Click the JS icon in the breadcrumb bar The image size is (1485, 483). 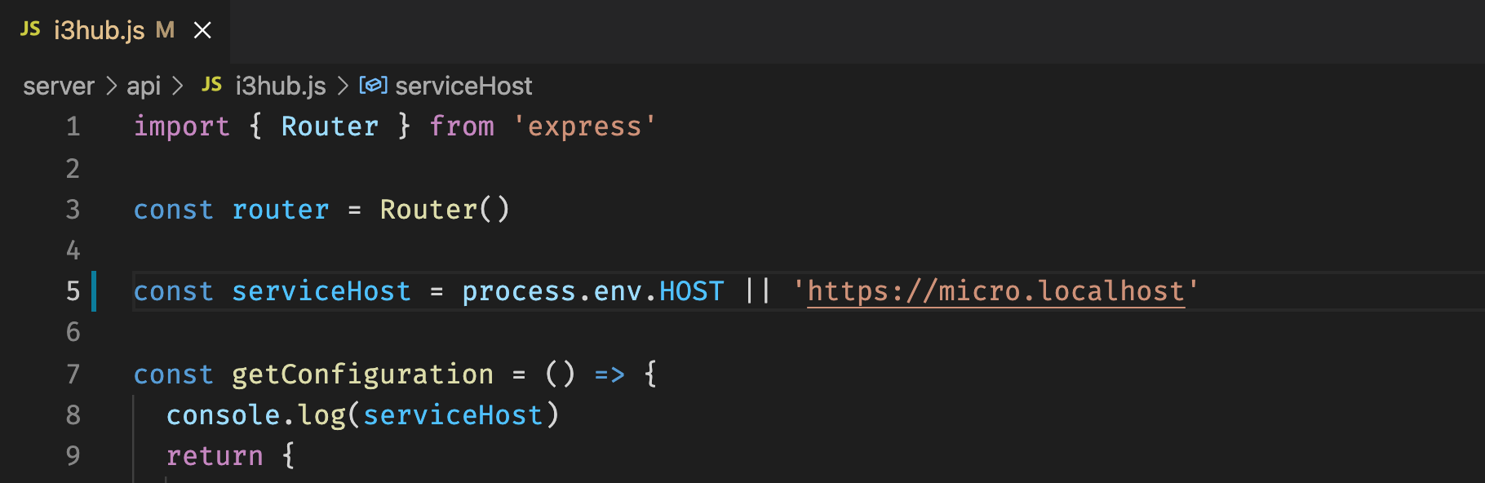pyautogui.click(x=211, y=84)
